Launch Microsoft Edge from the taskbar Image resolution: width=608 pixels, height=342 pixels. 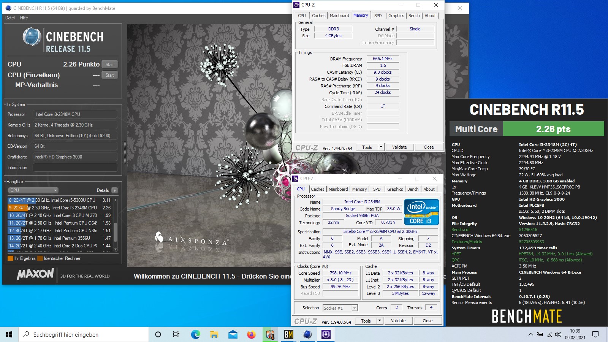tap(195, 334)
